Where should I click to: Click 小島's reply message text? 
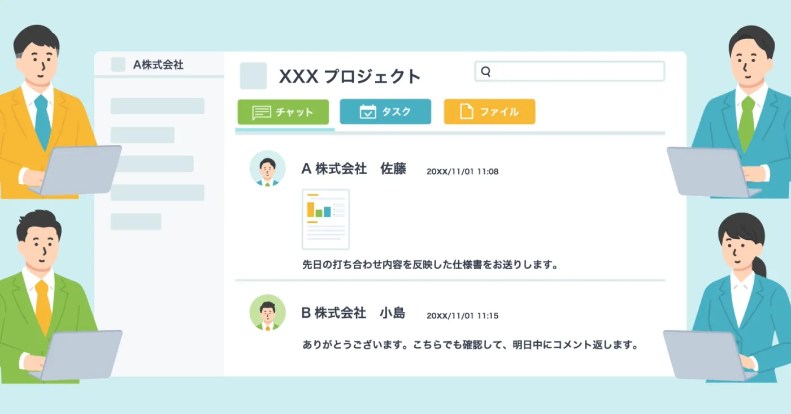click(x=472, y=344)
